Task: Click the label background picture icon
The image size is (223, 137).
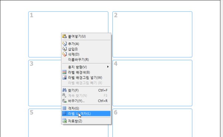Action: click(x=64, y=78)
